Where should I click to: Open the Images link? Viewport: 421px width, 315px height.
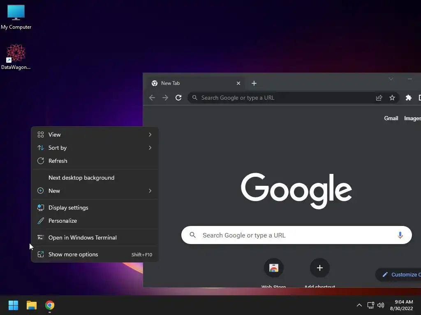pyautogui.click(x=412, y=119)
